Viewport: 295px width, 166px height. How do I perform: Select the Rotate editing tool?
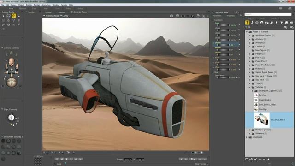(8, 16)
